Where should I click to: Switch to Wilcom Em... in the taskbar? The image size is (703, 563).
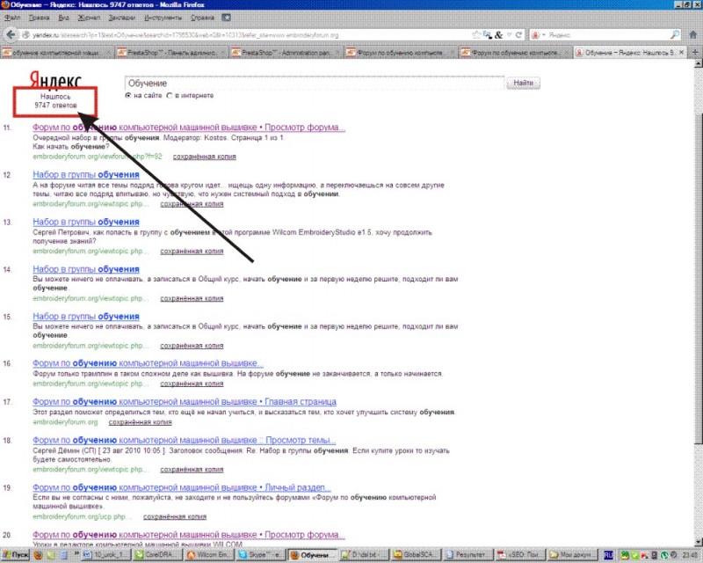point(209,555)
